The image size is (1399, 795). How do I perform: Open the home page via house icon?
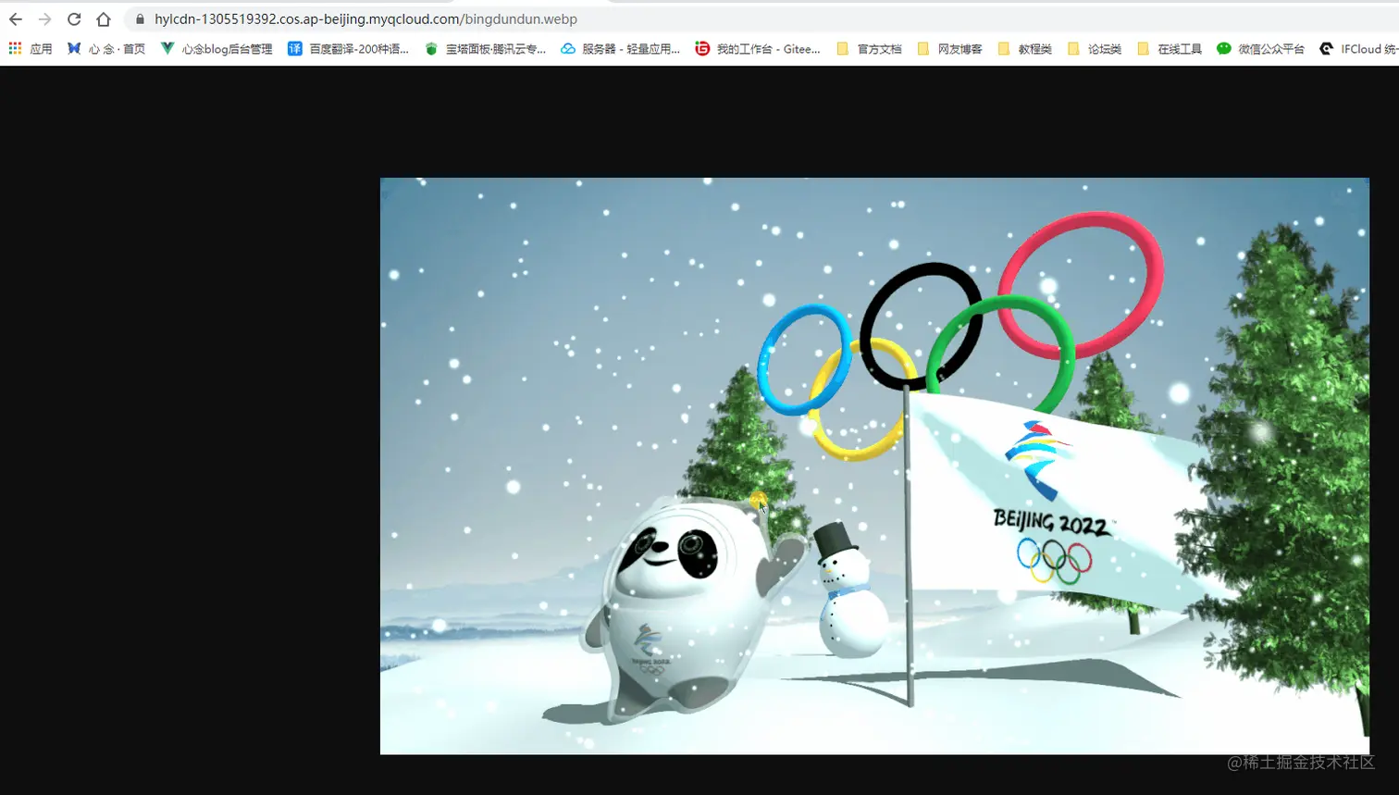point(104,19)
